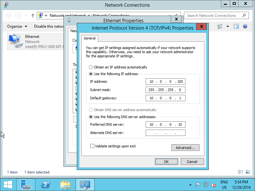Image resolution: width=255 pixels, height=191 pixels.
Task: Open the change view dropdown arrow
Action: coord(228,26)
